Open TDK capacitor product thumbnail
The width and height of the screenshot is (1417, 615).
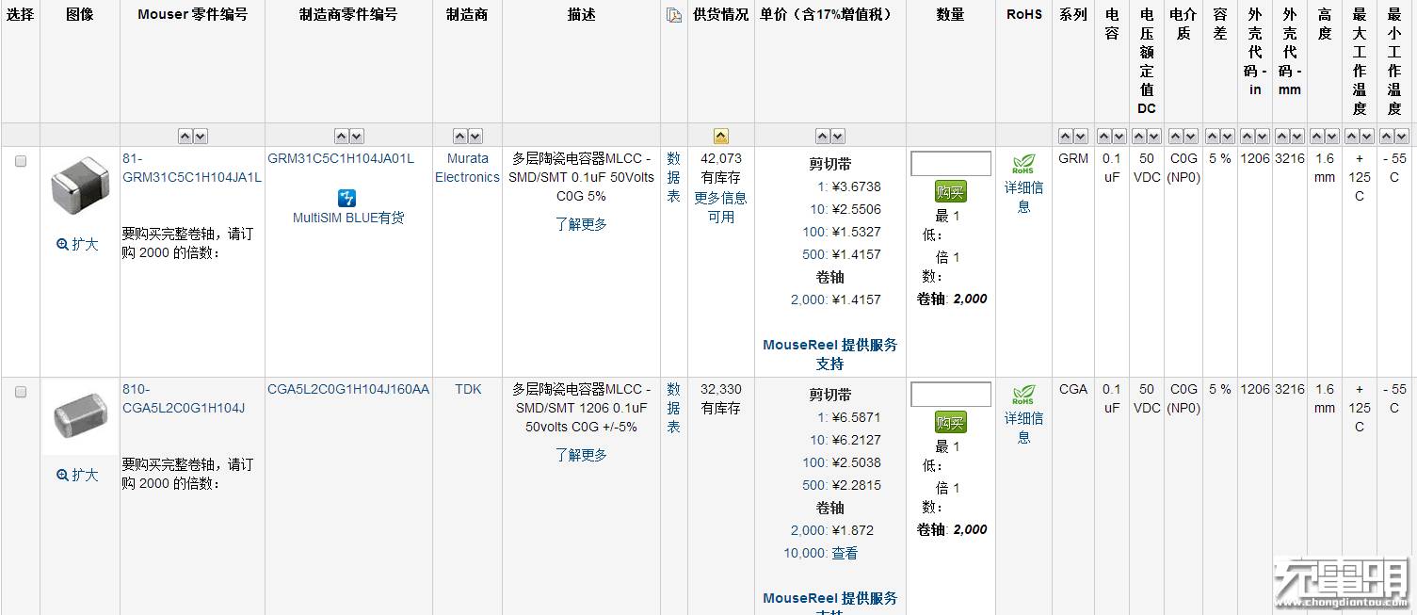coord(80,416)
